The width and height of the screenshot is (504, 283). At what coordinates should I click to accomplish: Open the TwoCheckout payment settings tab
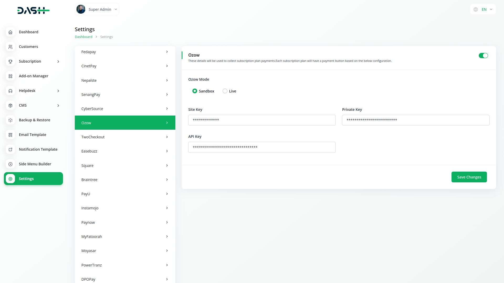[x=125, y=137]
